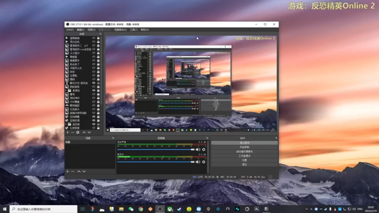This screenshot has height=213, width=379.
Task: Remove scene with minus in 场景 panel
Action: coord(72,171)
